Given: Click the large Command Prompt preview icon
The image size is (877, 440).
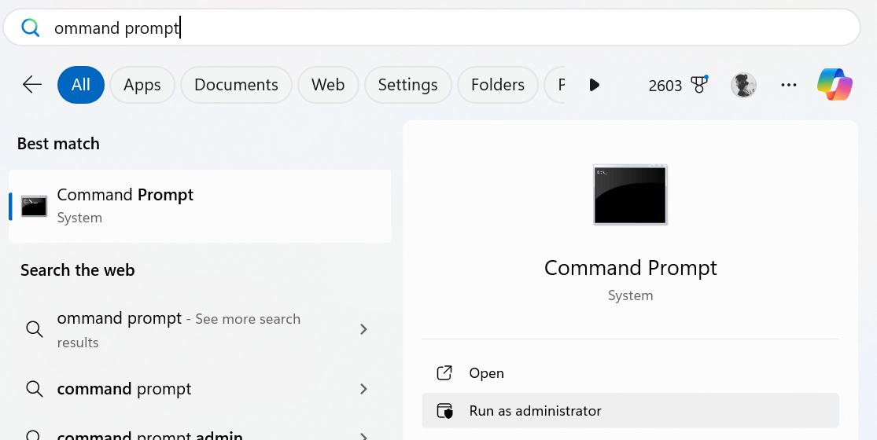Looking at the screenshot, I should (630, 195).
